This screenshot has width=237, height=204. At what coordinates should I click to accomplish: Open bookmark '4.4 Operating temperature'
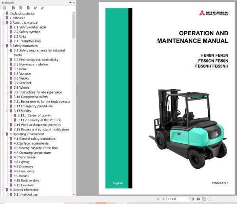point(32,153)
